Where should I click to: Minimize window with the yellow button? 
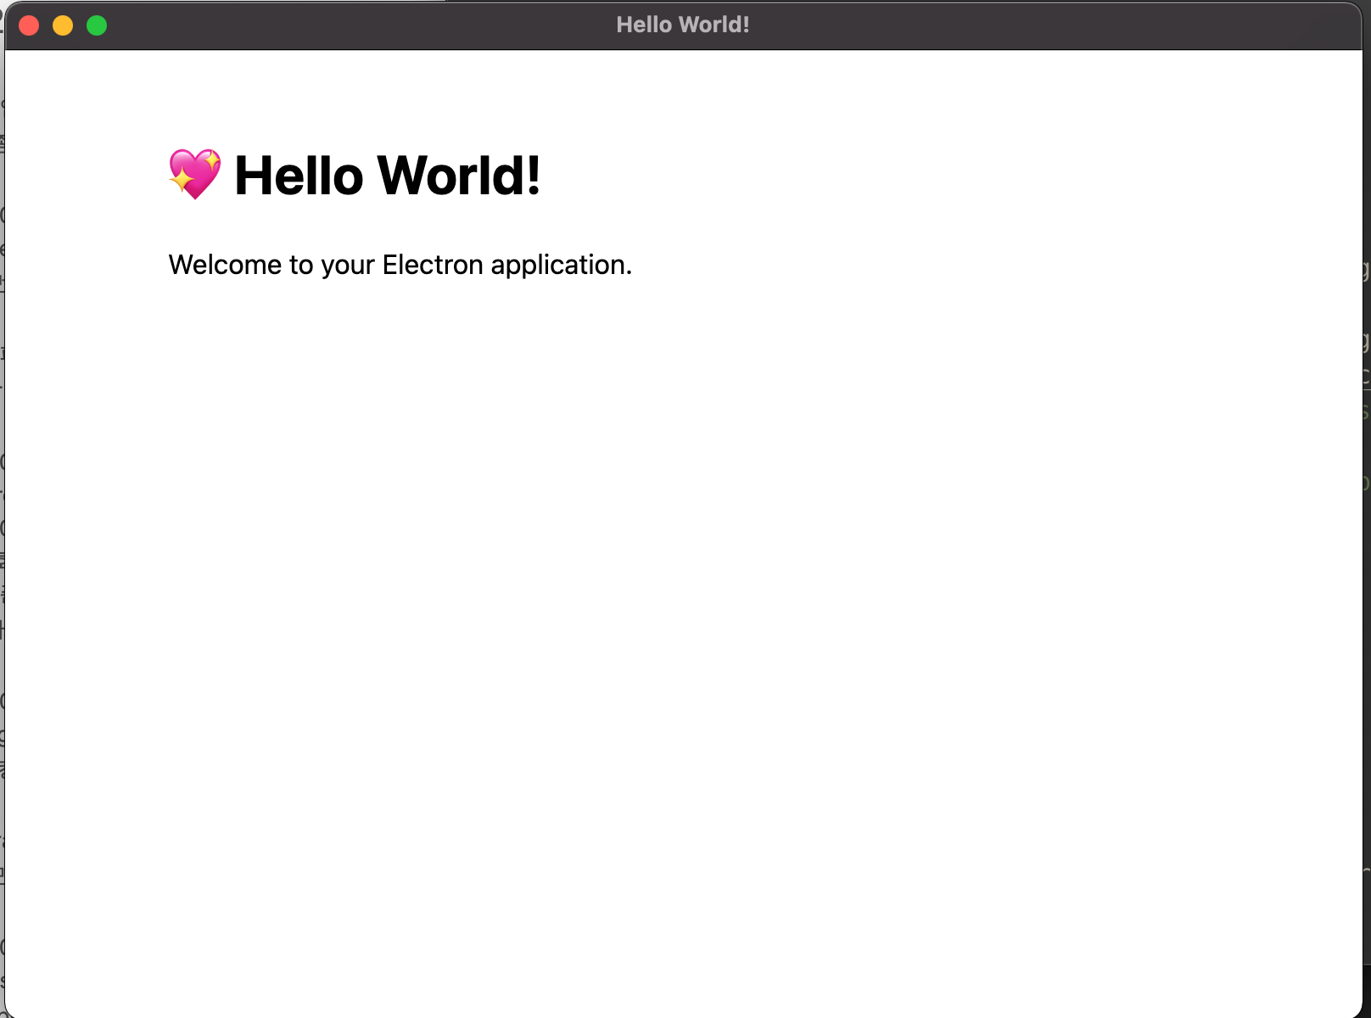tap(63, 25)
